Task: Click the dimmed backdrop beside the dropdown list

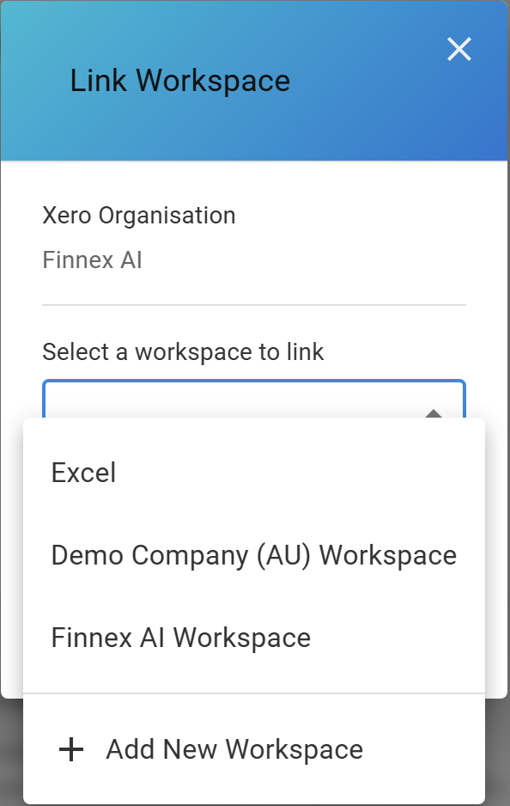Action: (497, 750)
